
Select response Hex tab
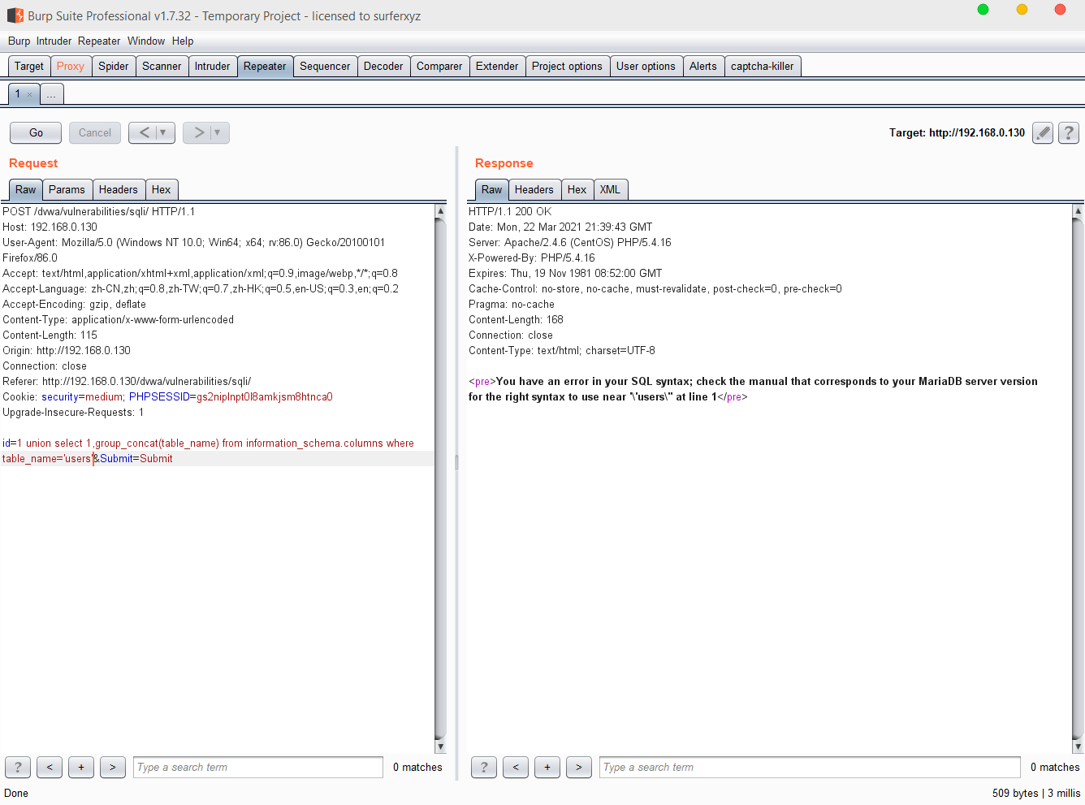[x=577, y=189]
